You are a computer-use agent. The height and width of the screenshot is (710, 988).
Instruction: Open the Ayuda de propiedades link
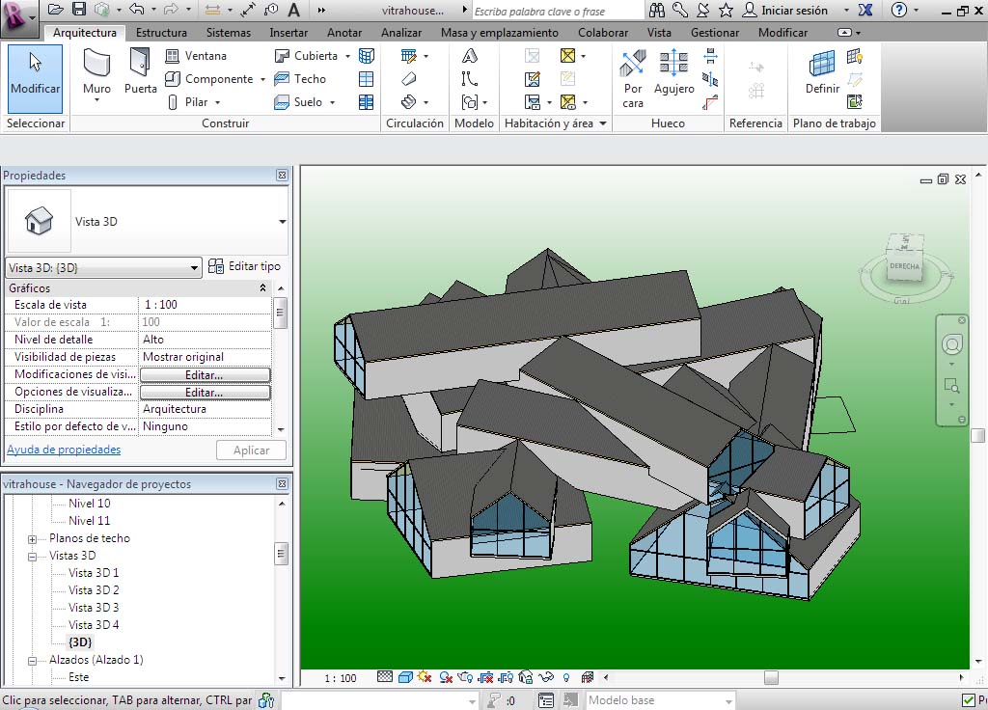click(x=64, y=450)
